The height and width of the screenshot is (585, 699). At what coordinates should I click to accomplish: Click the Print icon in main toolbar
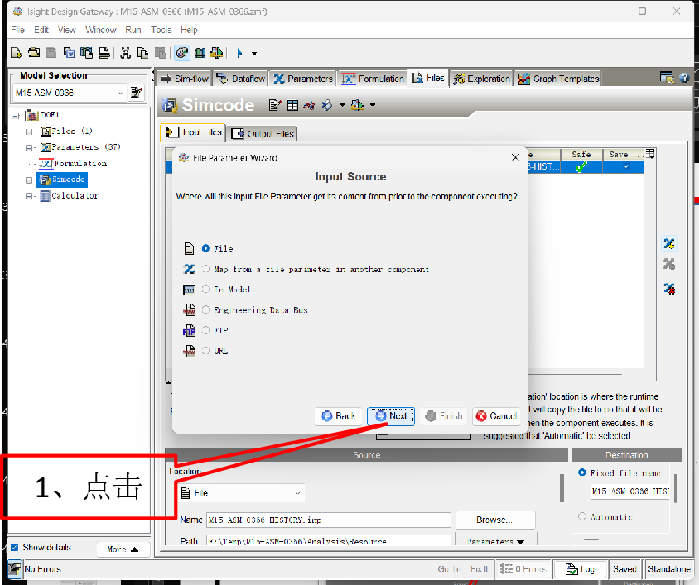pyautogui.click(x=104, y=53)
